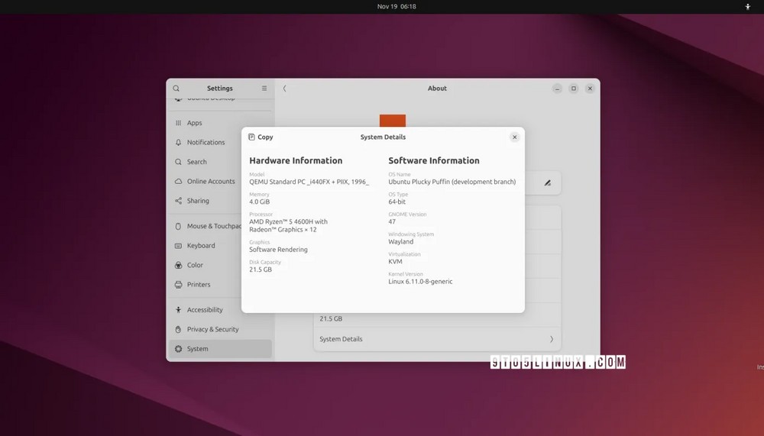Close the System Details dialog
Screen dimensions: 764x436
[x=514, y=137]
